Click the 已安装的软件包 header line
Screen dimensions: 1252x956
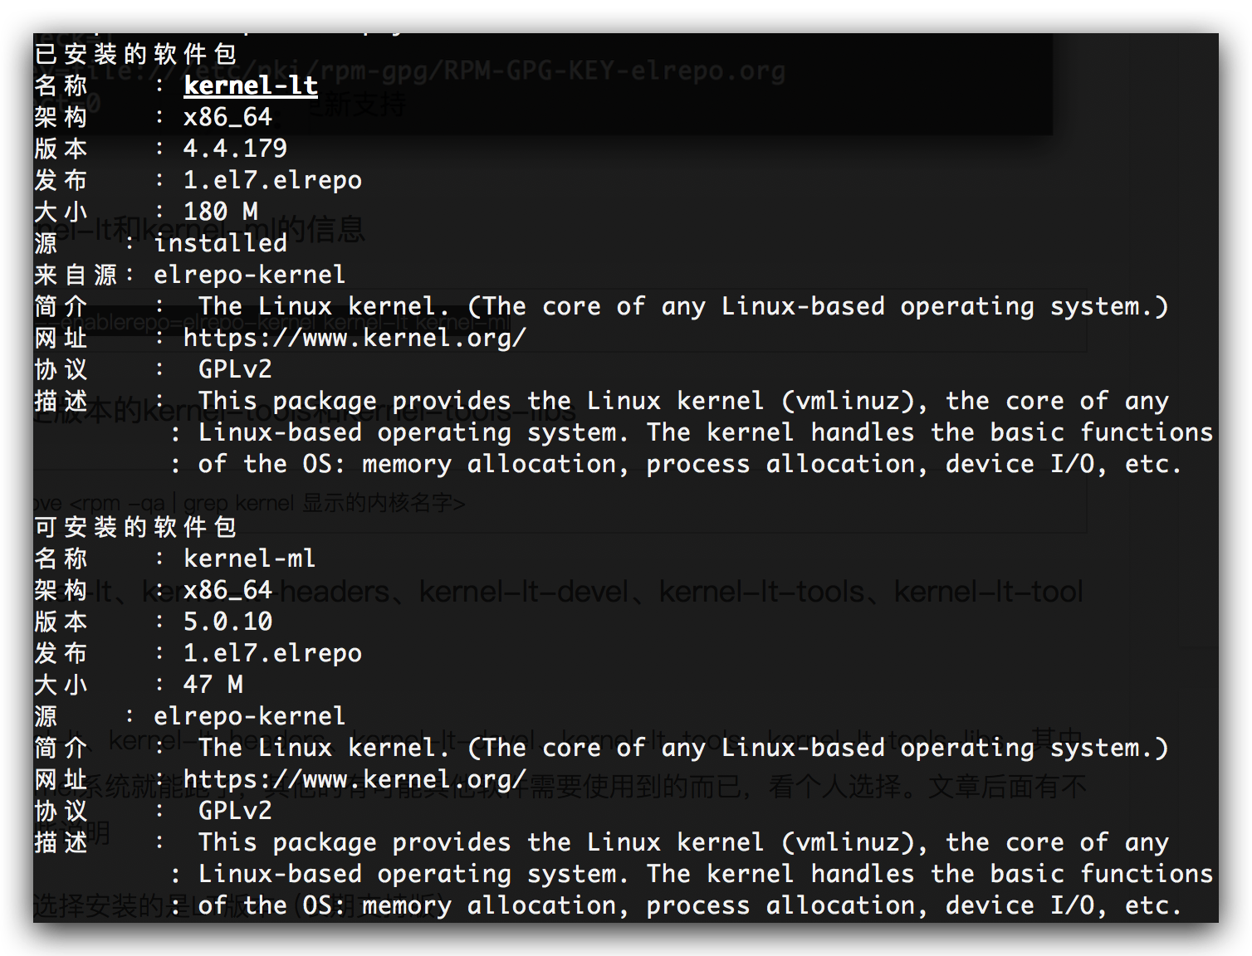(136, 54)
